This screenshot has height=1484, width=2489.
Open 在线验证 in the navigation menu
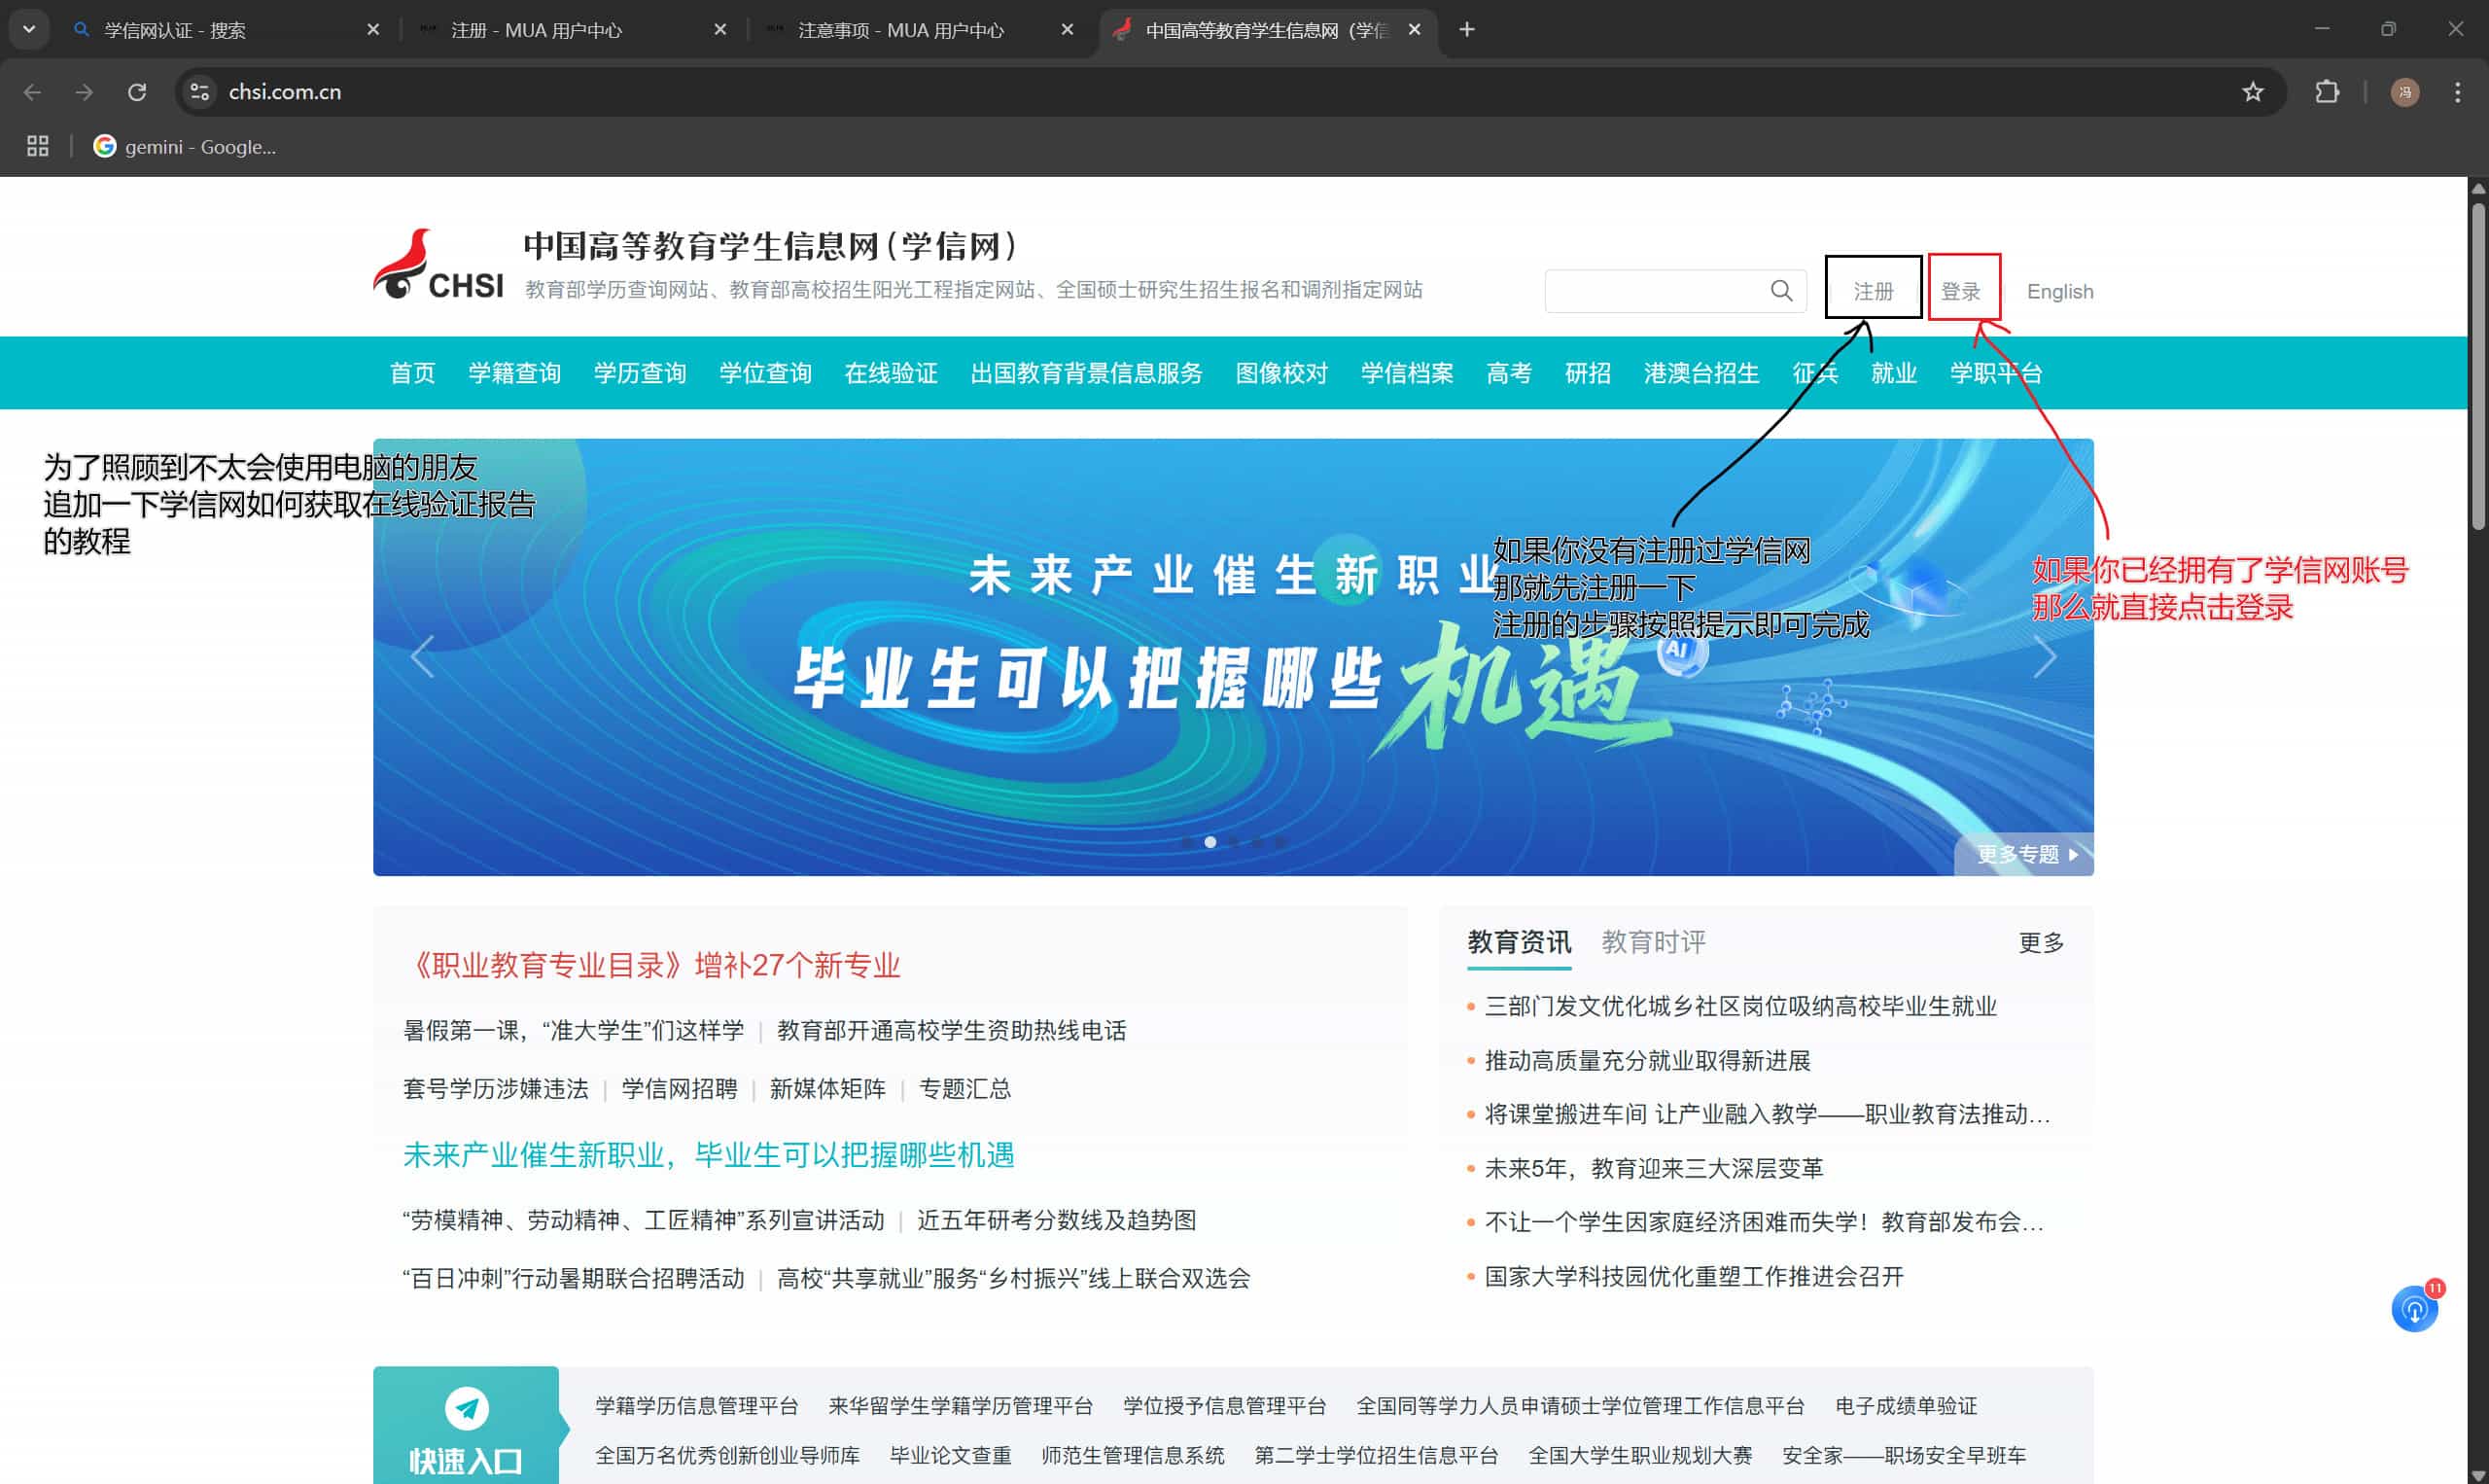[x=891, y=373]
